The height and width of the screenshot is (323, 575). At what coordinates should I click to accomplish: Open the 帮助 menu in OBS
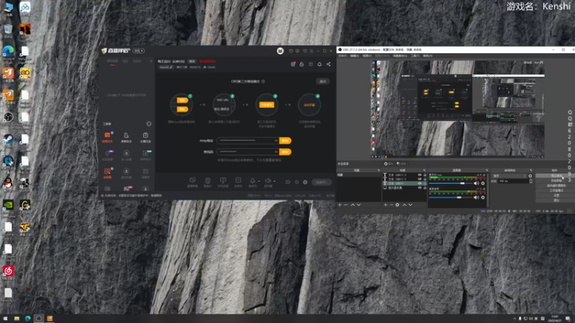click(x=427, y=56)
